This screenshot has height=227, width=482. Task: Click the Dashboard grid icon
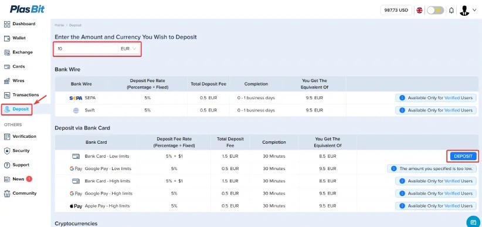pyautogui.click(x=7, y=24)
